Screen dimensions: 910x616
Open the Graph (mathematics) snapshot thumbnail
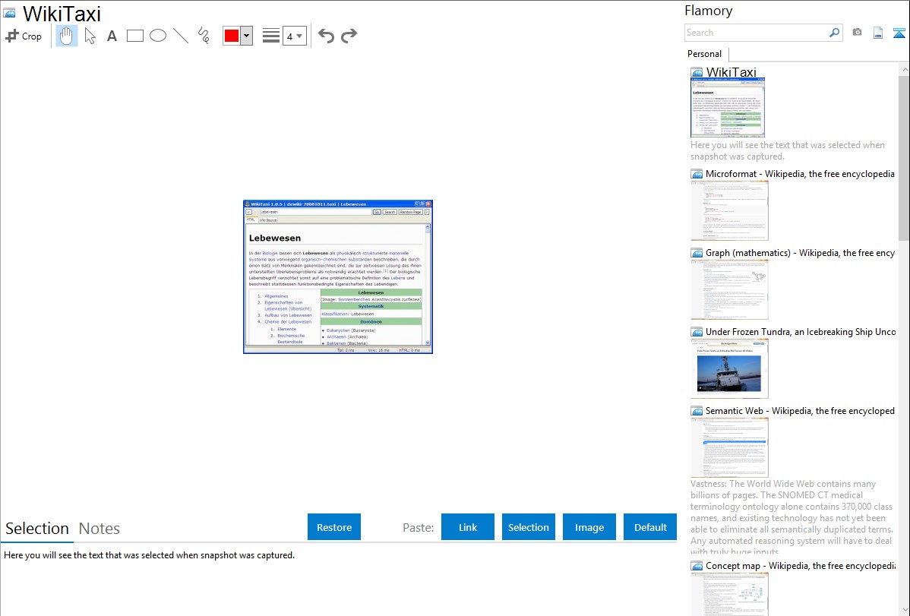coord(729,289)
